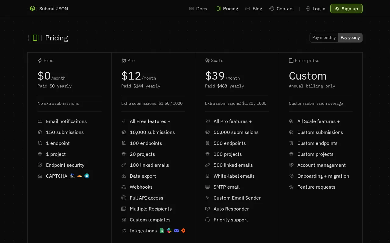Open the Blog page
The image size is (390, 243).
254,9
